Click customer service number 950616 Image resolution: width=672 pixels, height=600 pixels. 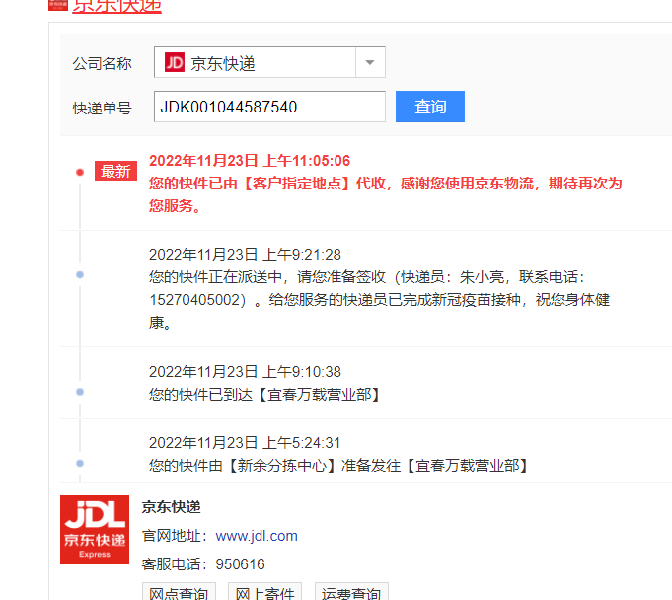point(240,564)
